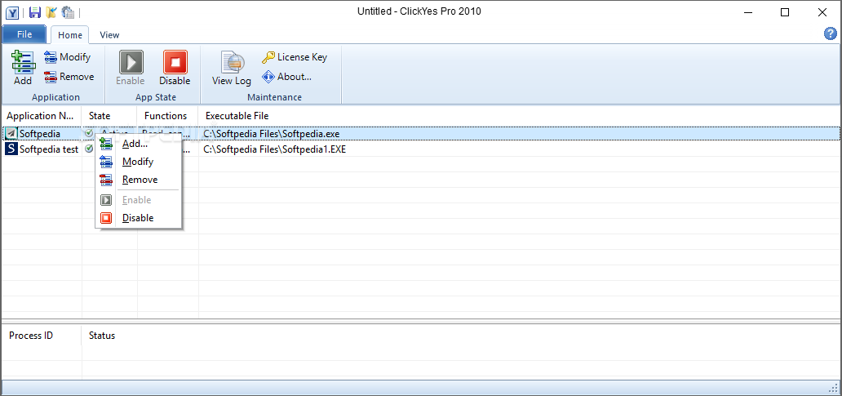Click the Softpedia row application icon
Viewport: 842px width, 396px height.
11,133
